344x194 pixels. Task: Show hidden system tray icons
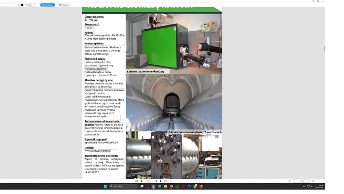tap(304, 186)
